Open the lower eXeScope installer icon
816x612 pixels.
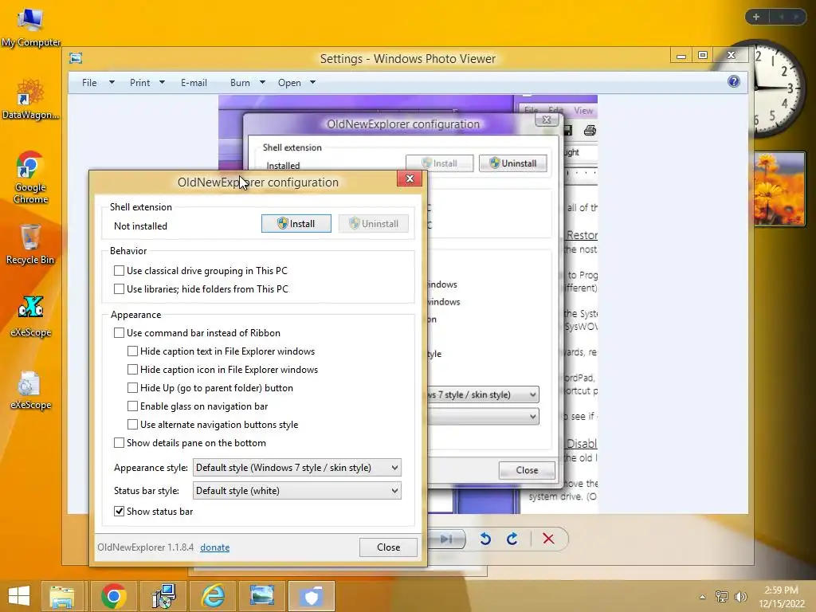click(30, 390)
